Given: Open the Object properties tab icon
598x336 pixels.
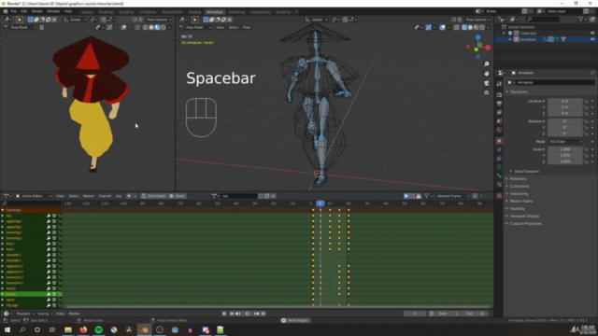Looking at the screenshot, I should point(499,141).
